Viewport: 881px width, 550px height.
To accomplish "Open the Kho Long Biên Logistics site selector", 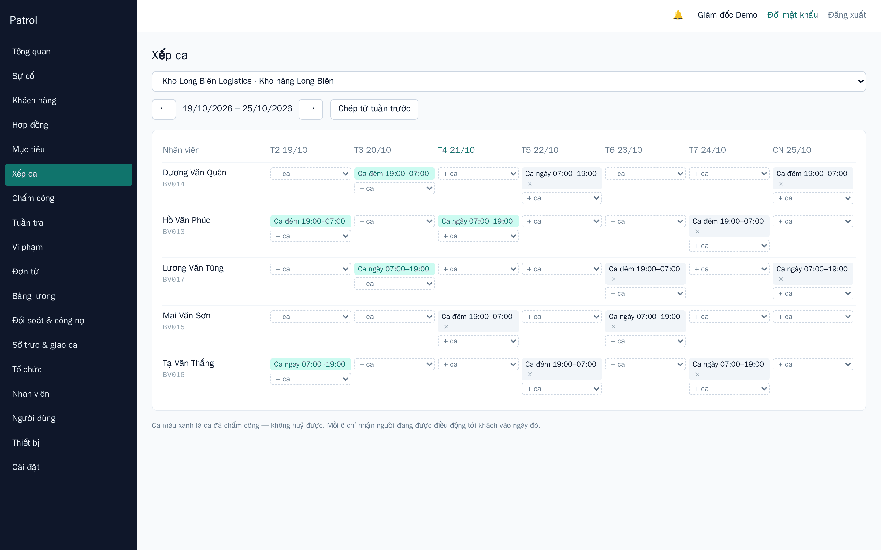I will tap(509, 82).
